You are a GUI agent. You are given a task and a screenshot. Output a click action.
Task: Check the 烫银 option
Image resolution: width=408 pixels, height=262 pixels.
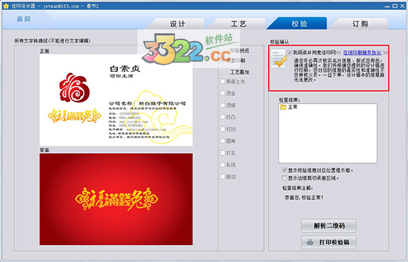pos(222,105)
